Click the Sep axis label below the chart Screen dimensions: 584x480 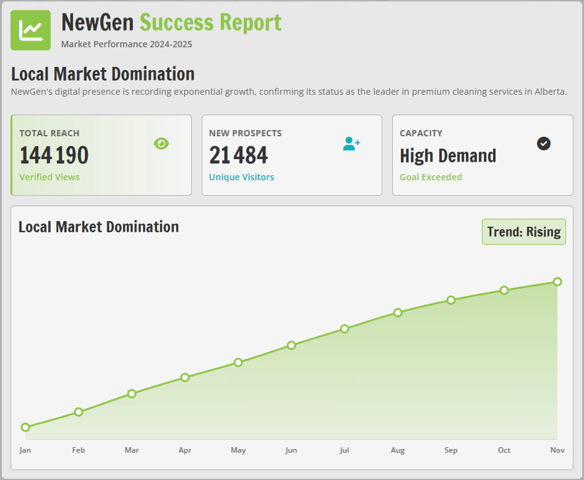coord(450,450)
